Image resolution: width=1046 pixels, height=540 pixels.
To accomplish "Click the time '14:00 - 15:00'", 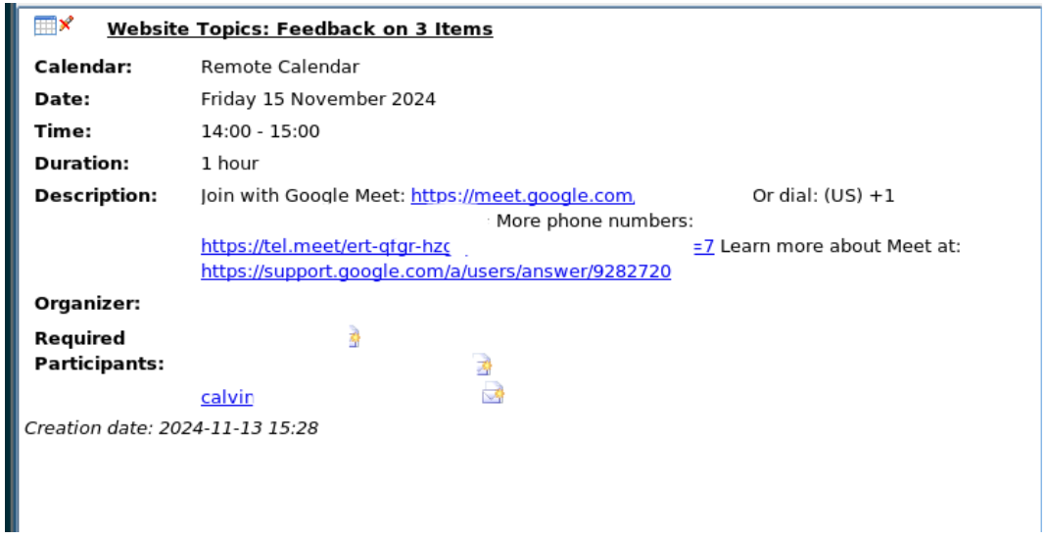I will 261,131.
